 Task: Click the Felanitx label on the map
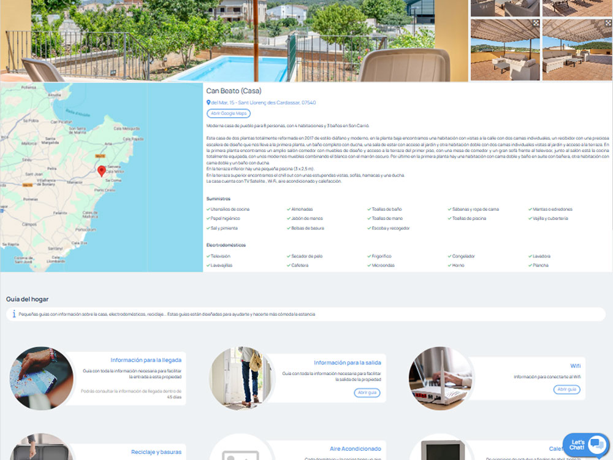click(x=60, y=213)
